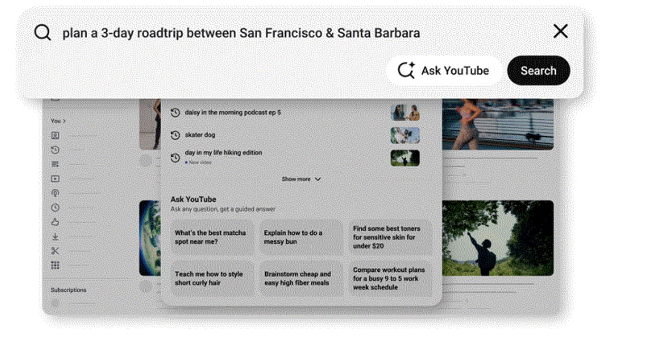This screenshot has width=657, height=348.
Task: Open the Your channel sidebar icon
Action: coord(55,136)
